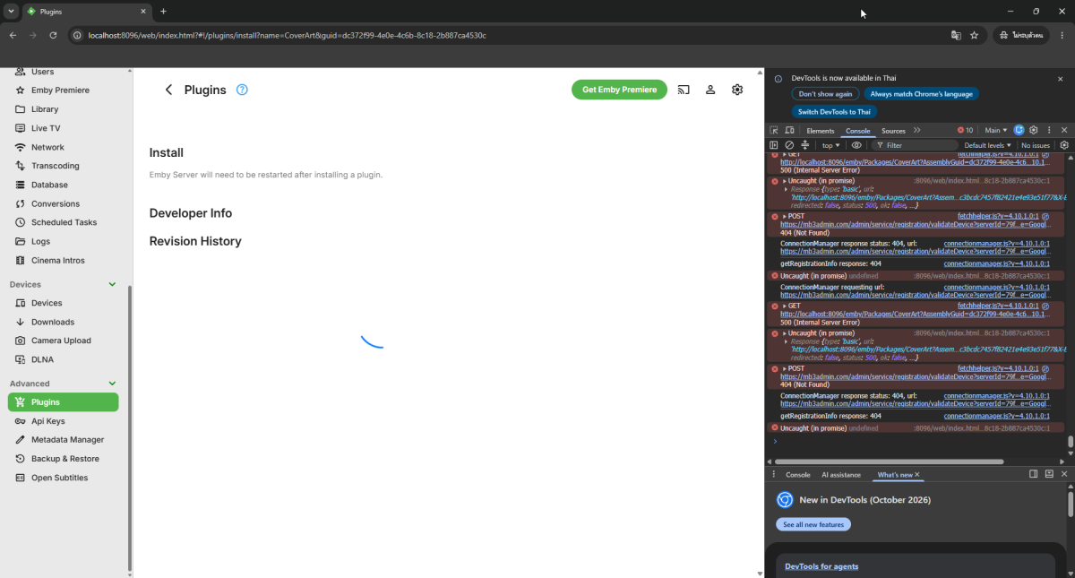Go to Live TV in the sidebar

point(63,128)
